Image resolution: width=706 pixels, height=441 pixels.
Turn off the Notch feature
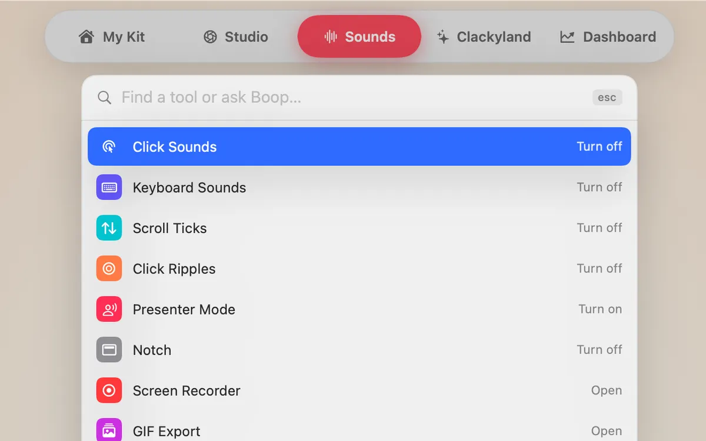coord(599,349)
